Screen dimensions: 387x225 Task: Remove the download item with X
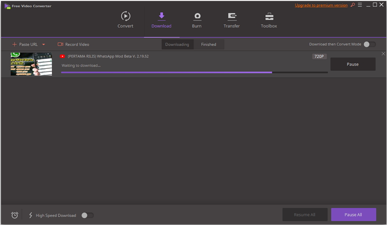coord(383,54)
